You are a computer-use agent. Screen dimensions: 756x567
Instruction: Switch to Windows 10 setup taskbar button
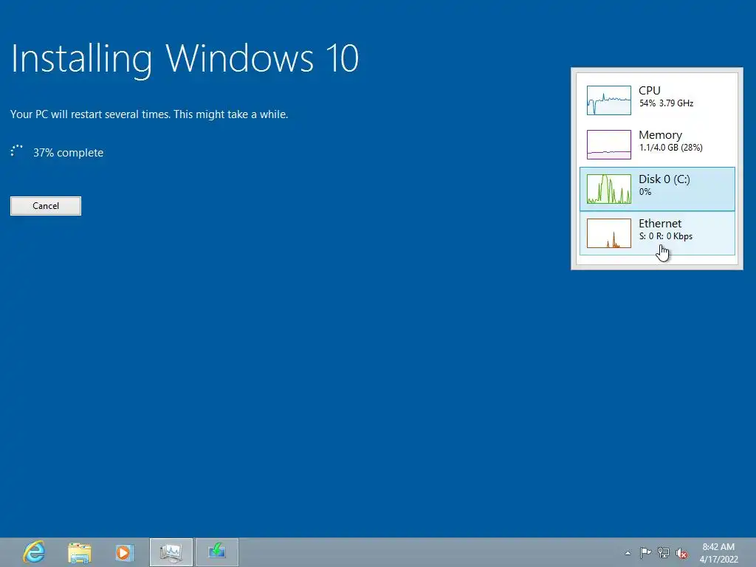pyautogui.click(x=217, y=552)
